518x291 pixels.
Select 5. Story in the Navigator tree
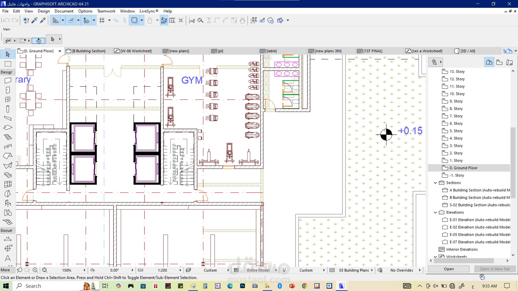point(456,131)
